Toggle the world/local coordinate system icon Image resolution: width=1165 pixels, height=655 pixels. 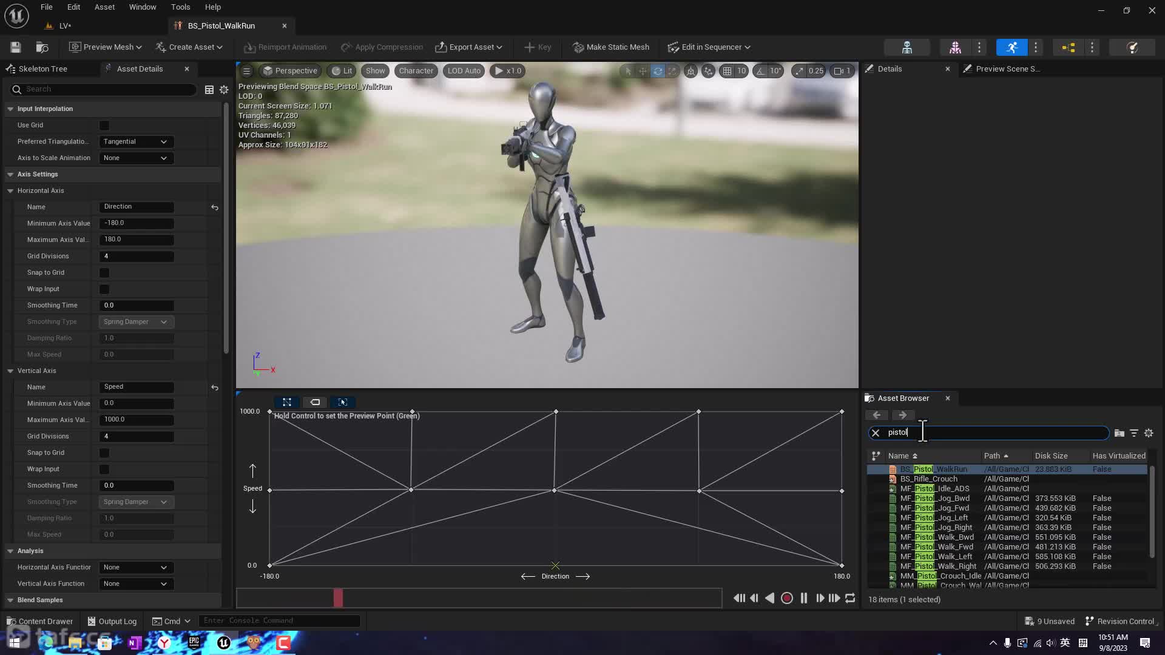point(691,71)
